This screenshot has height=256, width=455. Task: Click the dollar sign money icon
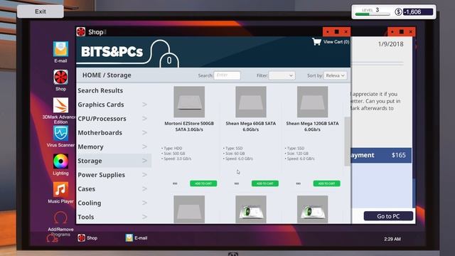(398, 12)
